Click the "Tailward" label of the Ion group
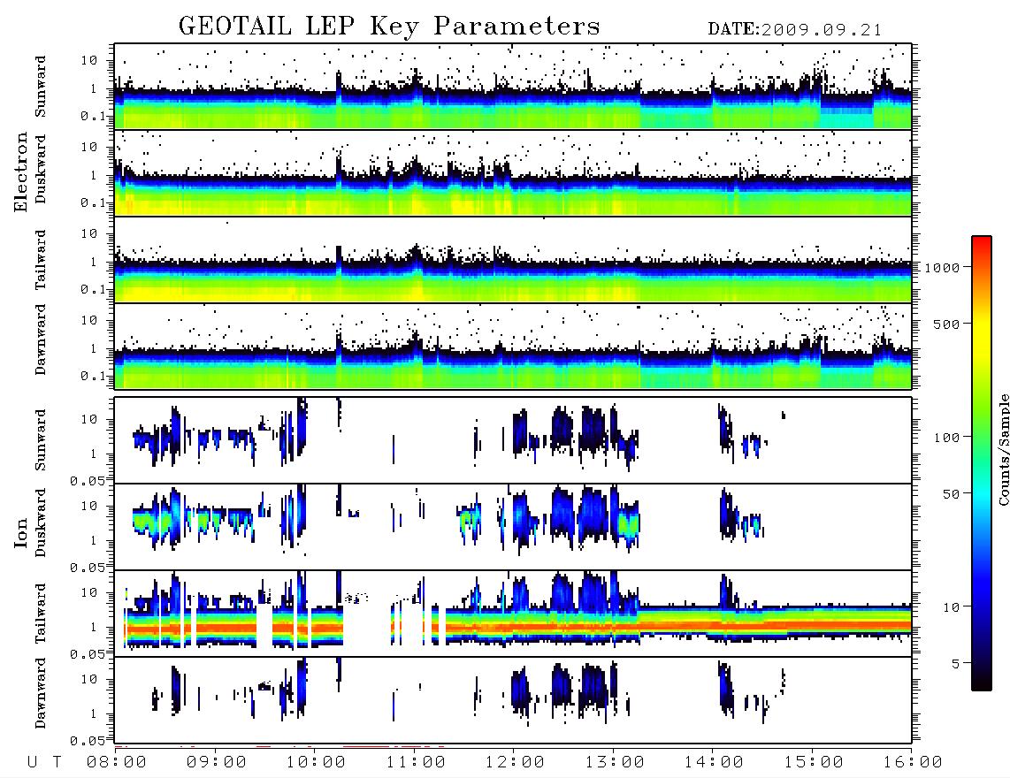Image resolution: width=1010 pixels, height=778 pixels. pyautogui.click(x=41, y=614)
